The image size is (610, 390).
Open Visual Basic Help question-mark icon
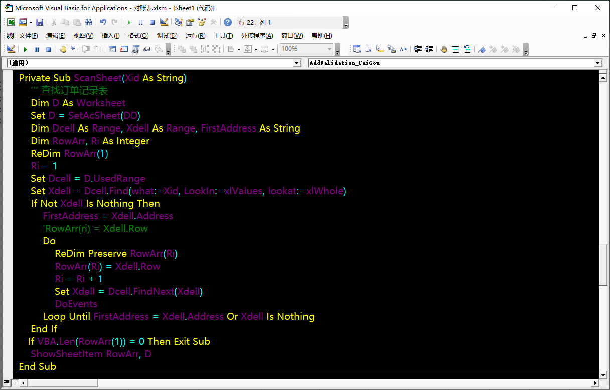228,22
